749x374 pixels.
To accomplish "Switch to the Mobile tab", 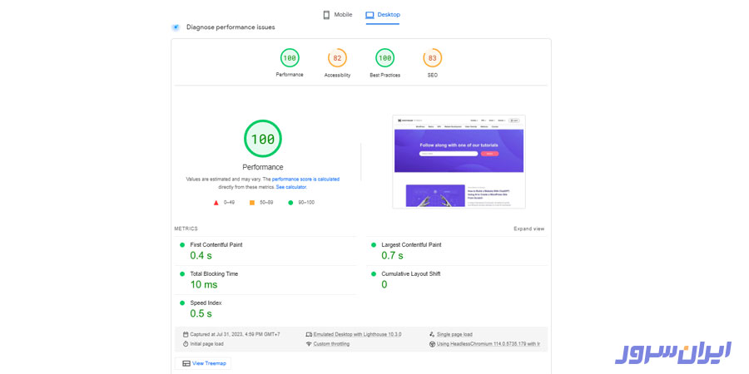I will [x=338, y=15].
